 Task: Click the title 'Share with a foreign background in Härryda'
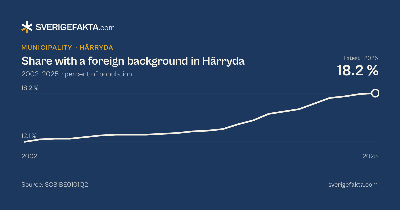coord(133,61)
